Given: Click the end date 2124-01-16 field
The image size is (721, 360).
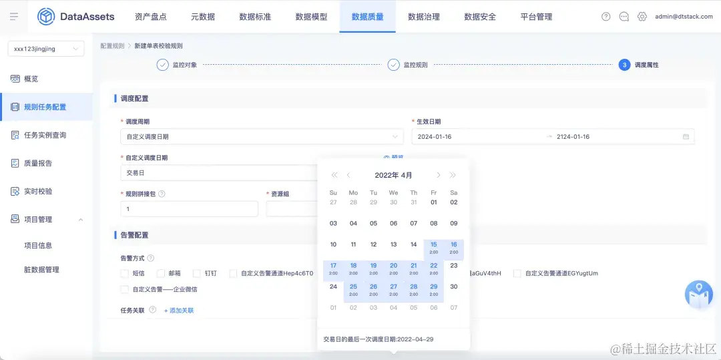Looking at the screenshot, I should tap(573, 136).
